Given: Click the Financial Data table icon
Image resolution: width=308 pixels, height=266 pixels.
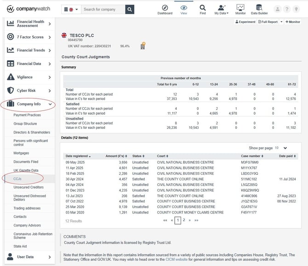Looking at the screenshot, I should coord(11,64).
